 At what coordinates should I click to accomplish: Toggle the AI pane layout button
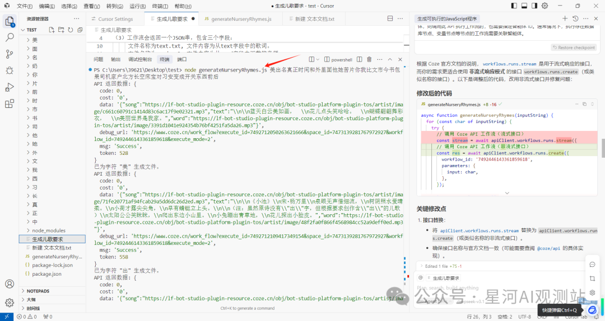[x=534, y=6]
